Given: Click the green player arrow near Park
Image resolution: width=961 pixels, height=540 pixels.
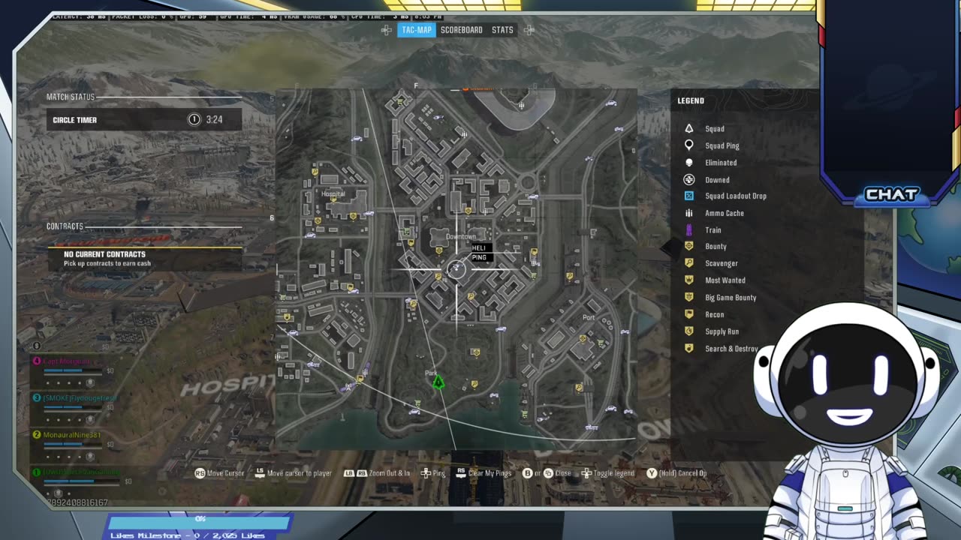Looking at the screenshot, I should pyautogui.click(x=438, y=382).
